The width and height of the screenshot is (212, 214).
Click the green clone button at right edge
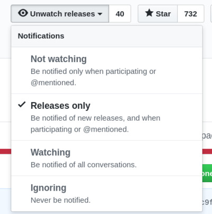pyautogui.click(x=207, y=173)
